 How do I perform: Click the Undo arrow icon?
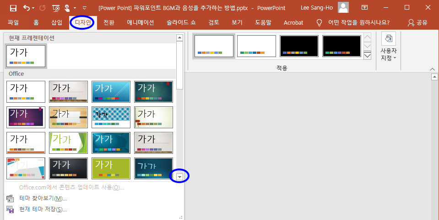pos(27,8)
